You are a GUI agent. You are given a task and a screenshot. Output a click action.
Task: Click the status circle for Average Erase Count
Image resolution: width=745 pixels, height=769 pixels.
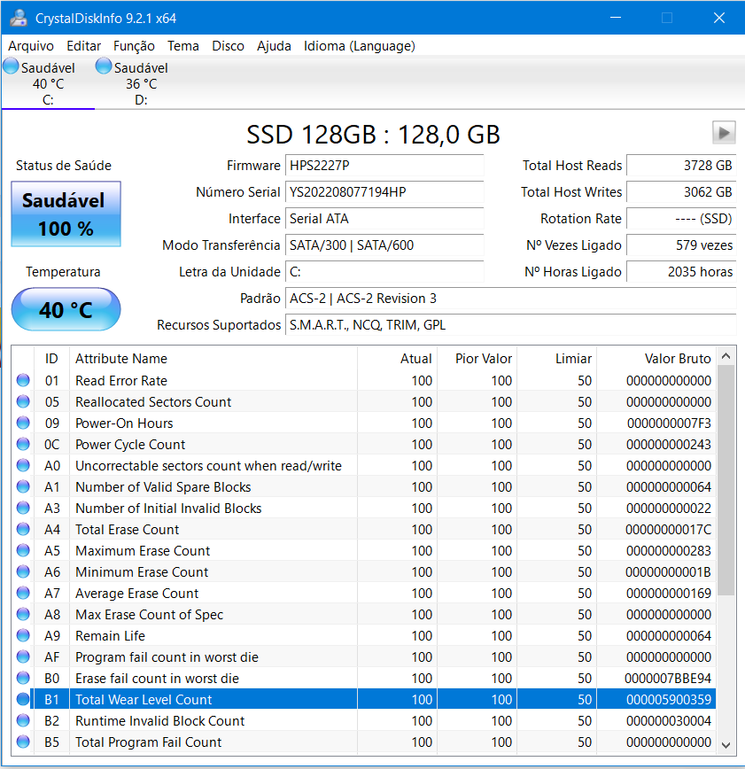pos(23,593)
